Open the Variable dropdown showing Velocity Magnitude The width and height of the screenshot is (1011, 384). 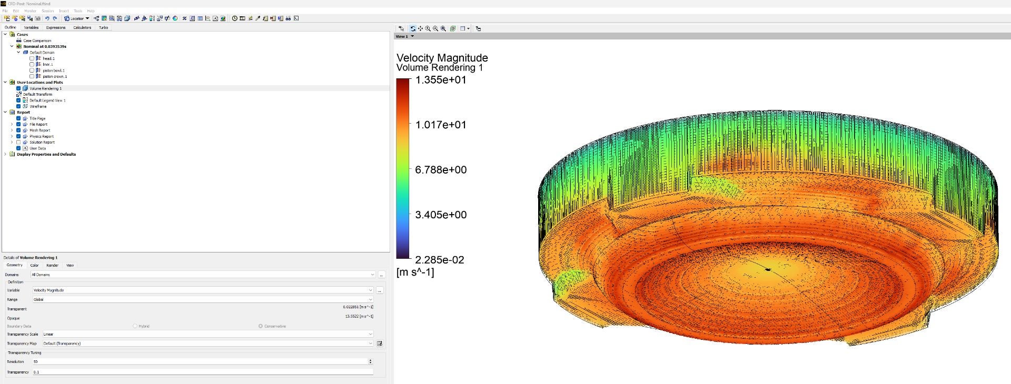click(203, 290)
